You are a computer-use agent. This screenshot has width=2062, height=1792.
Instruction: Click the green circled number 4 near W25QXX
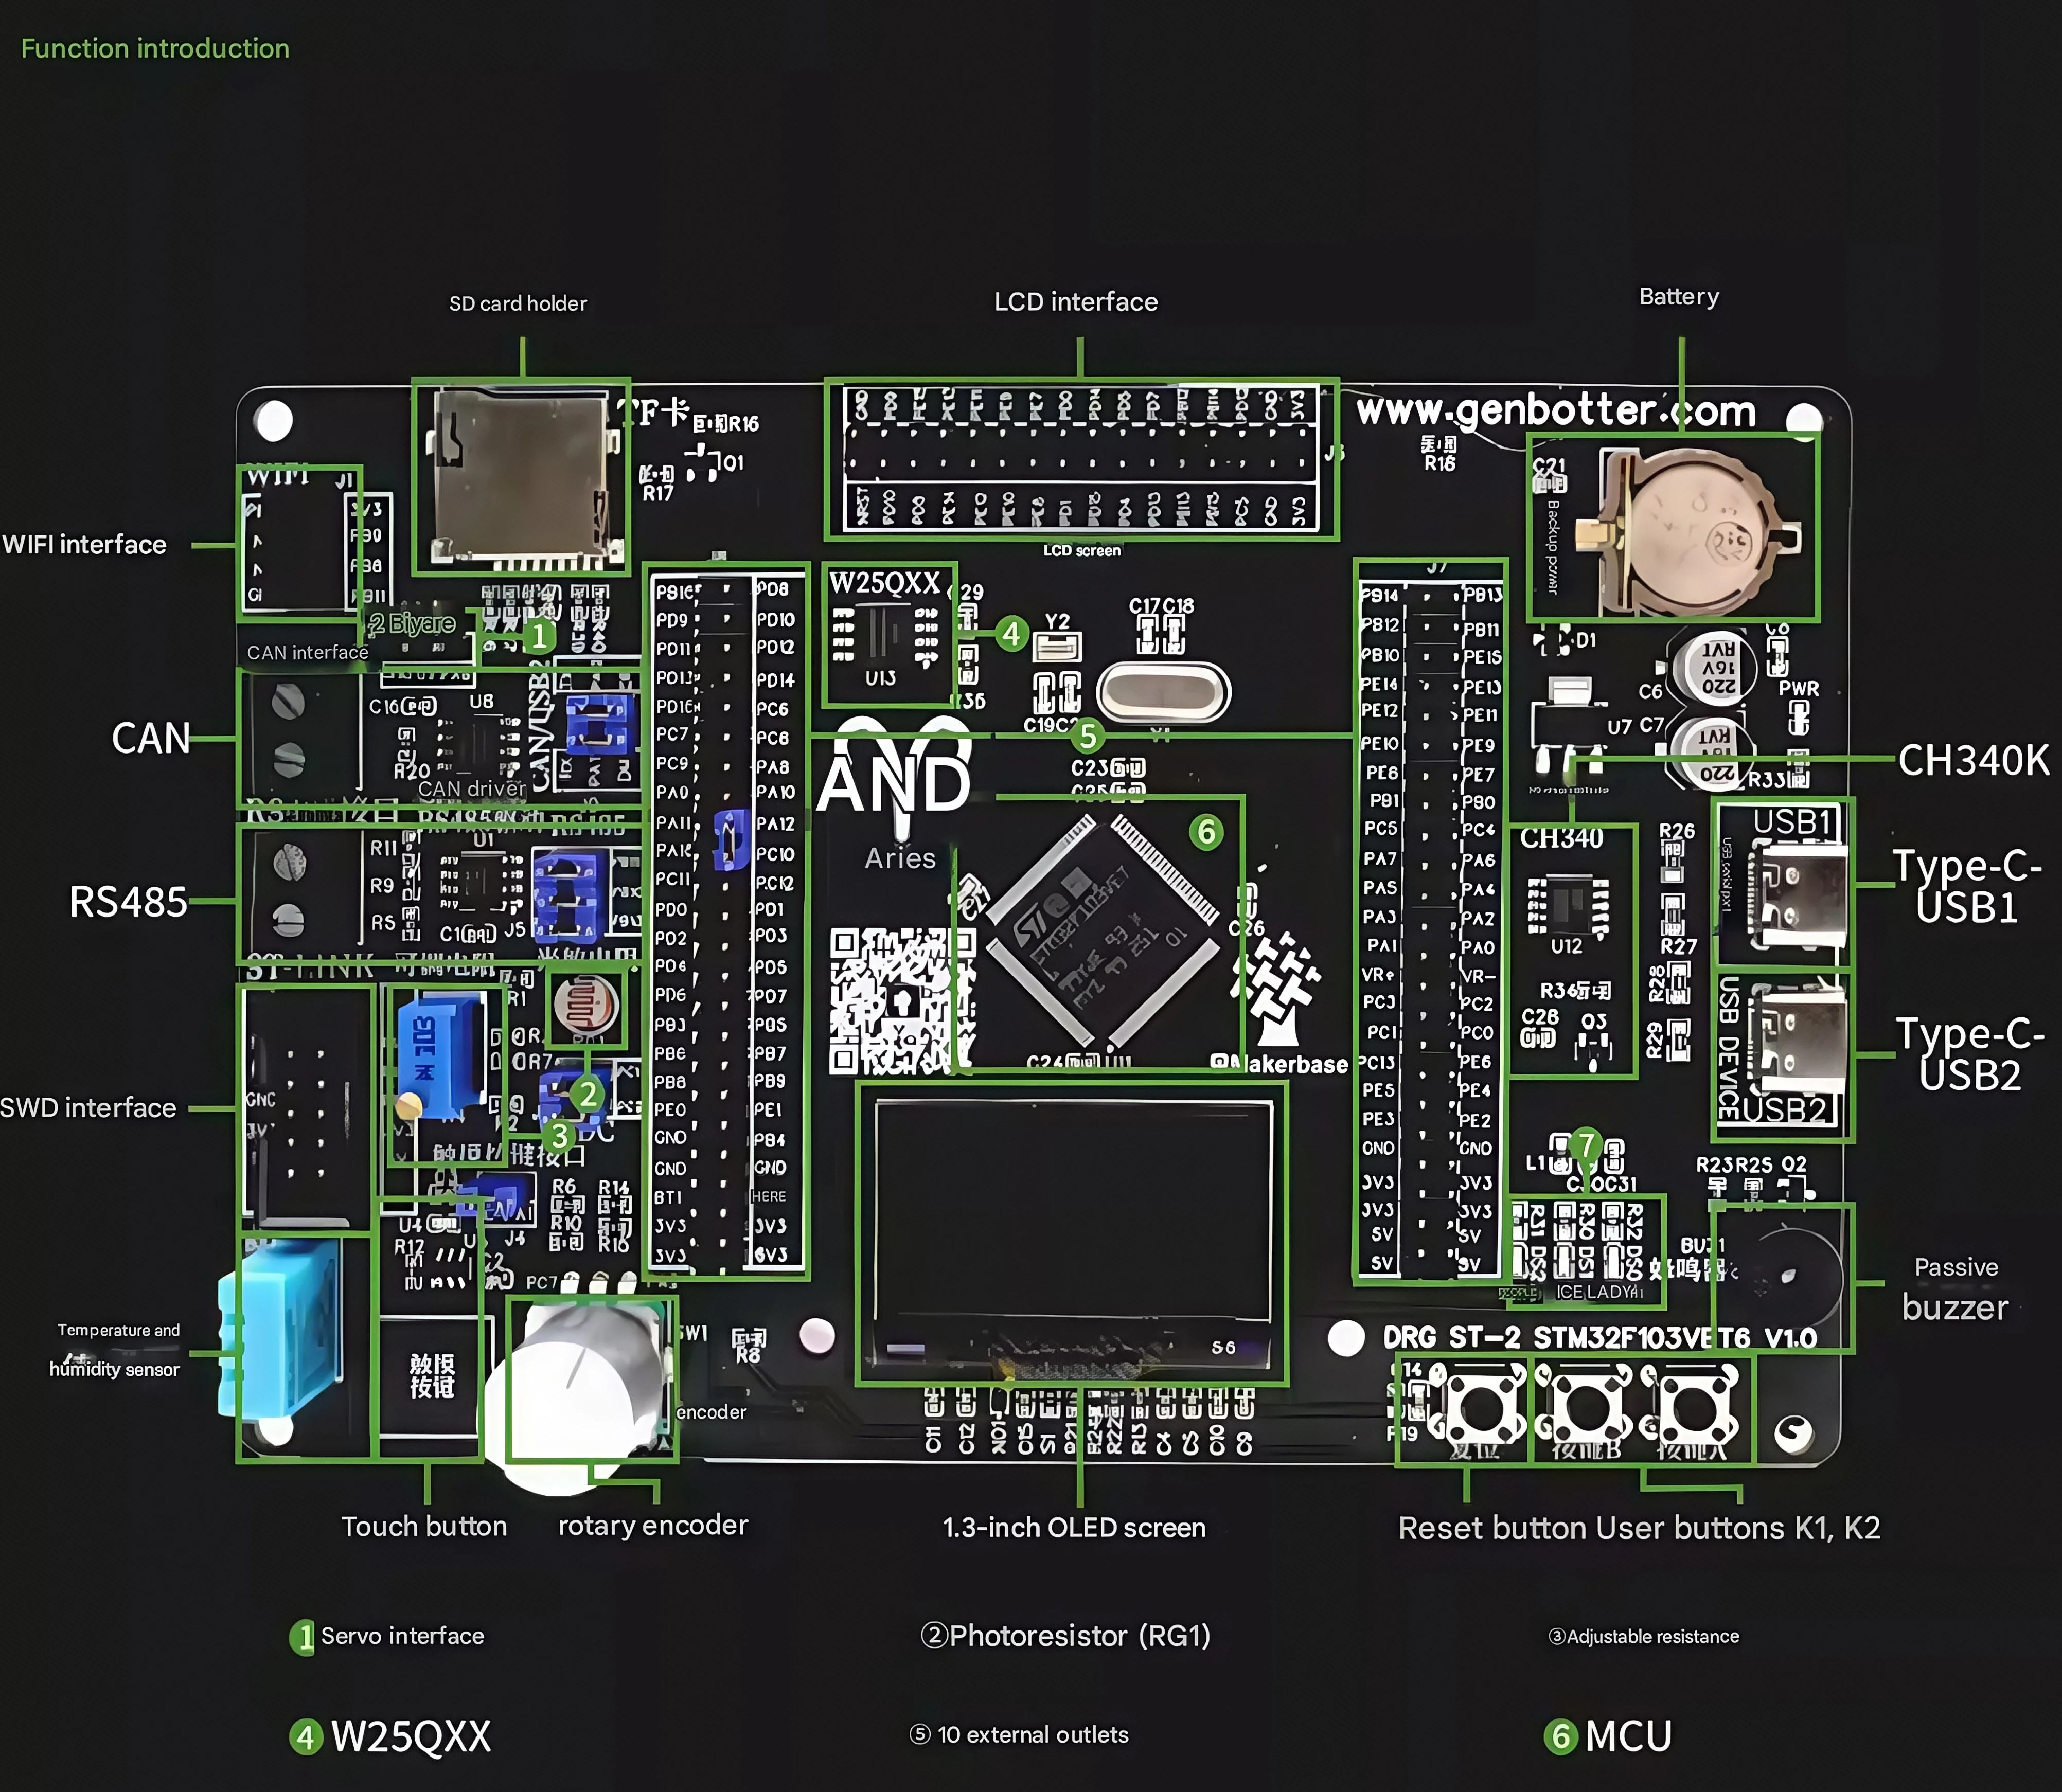pos(1012,633)
